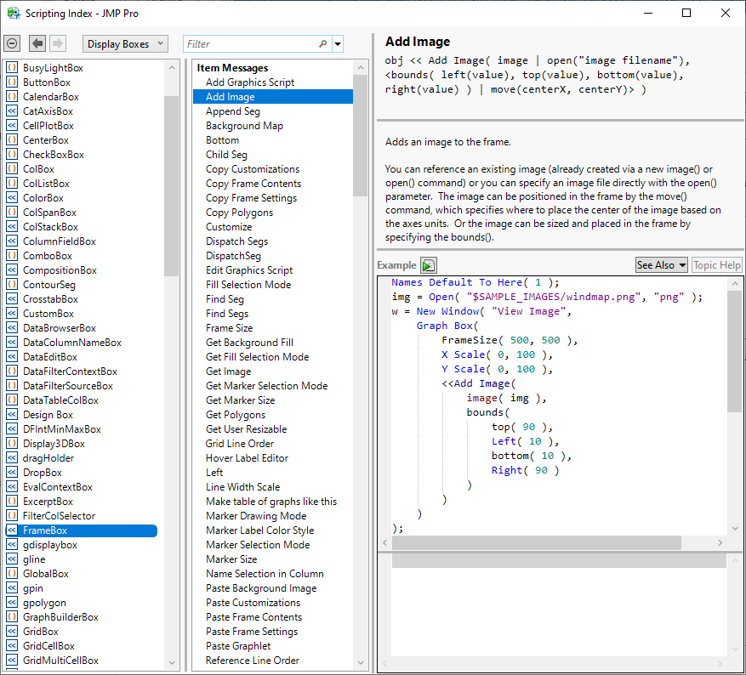Open the Display Boxes category dropdown
Image resolution: width=746 pixels, height=675 pixels.
tap(125, 44)
